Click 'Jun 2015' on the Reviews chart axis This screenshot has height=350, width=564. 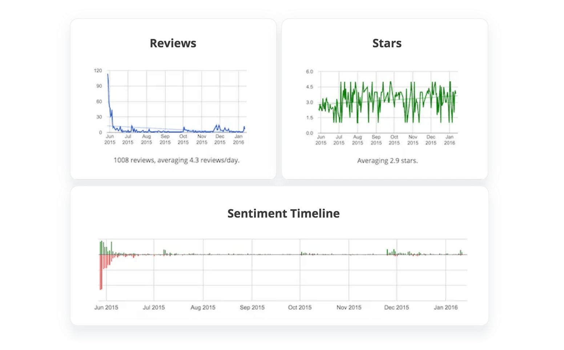click(x=110, y=139)
